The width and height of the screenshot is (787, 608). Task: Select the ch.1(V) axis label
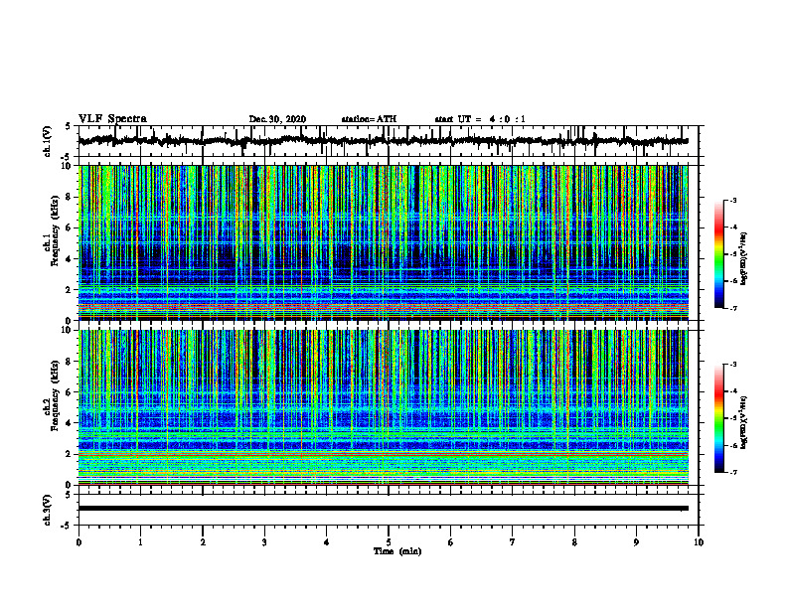[48, 141]
